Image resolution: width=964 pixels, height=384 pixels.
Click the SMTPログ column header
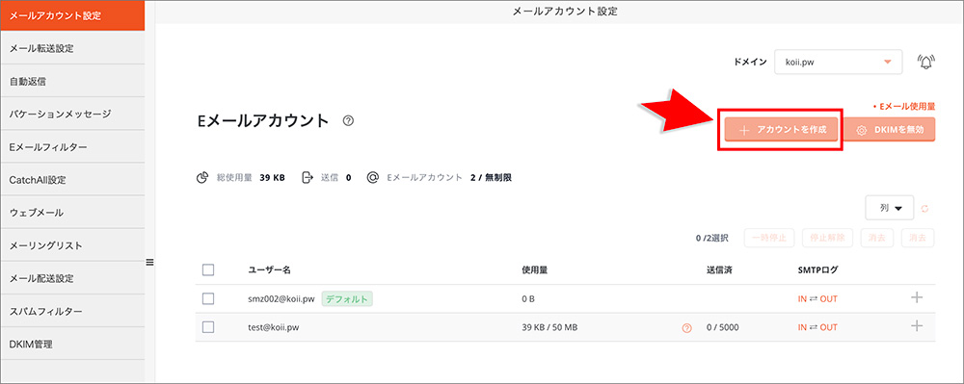(817, 269)
